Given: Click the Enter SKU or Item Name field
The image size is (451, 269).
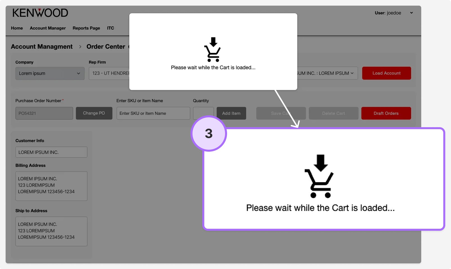Looking at the screenshot, I should [153, 113].
